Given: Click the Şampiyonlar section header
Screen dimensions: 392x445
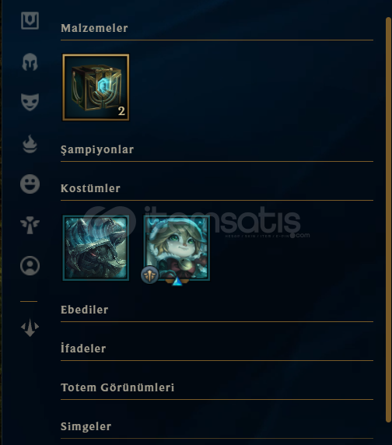Looking at the screenshot, I should 97,149.
